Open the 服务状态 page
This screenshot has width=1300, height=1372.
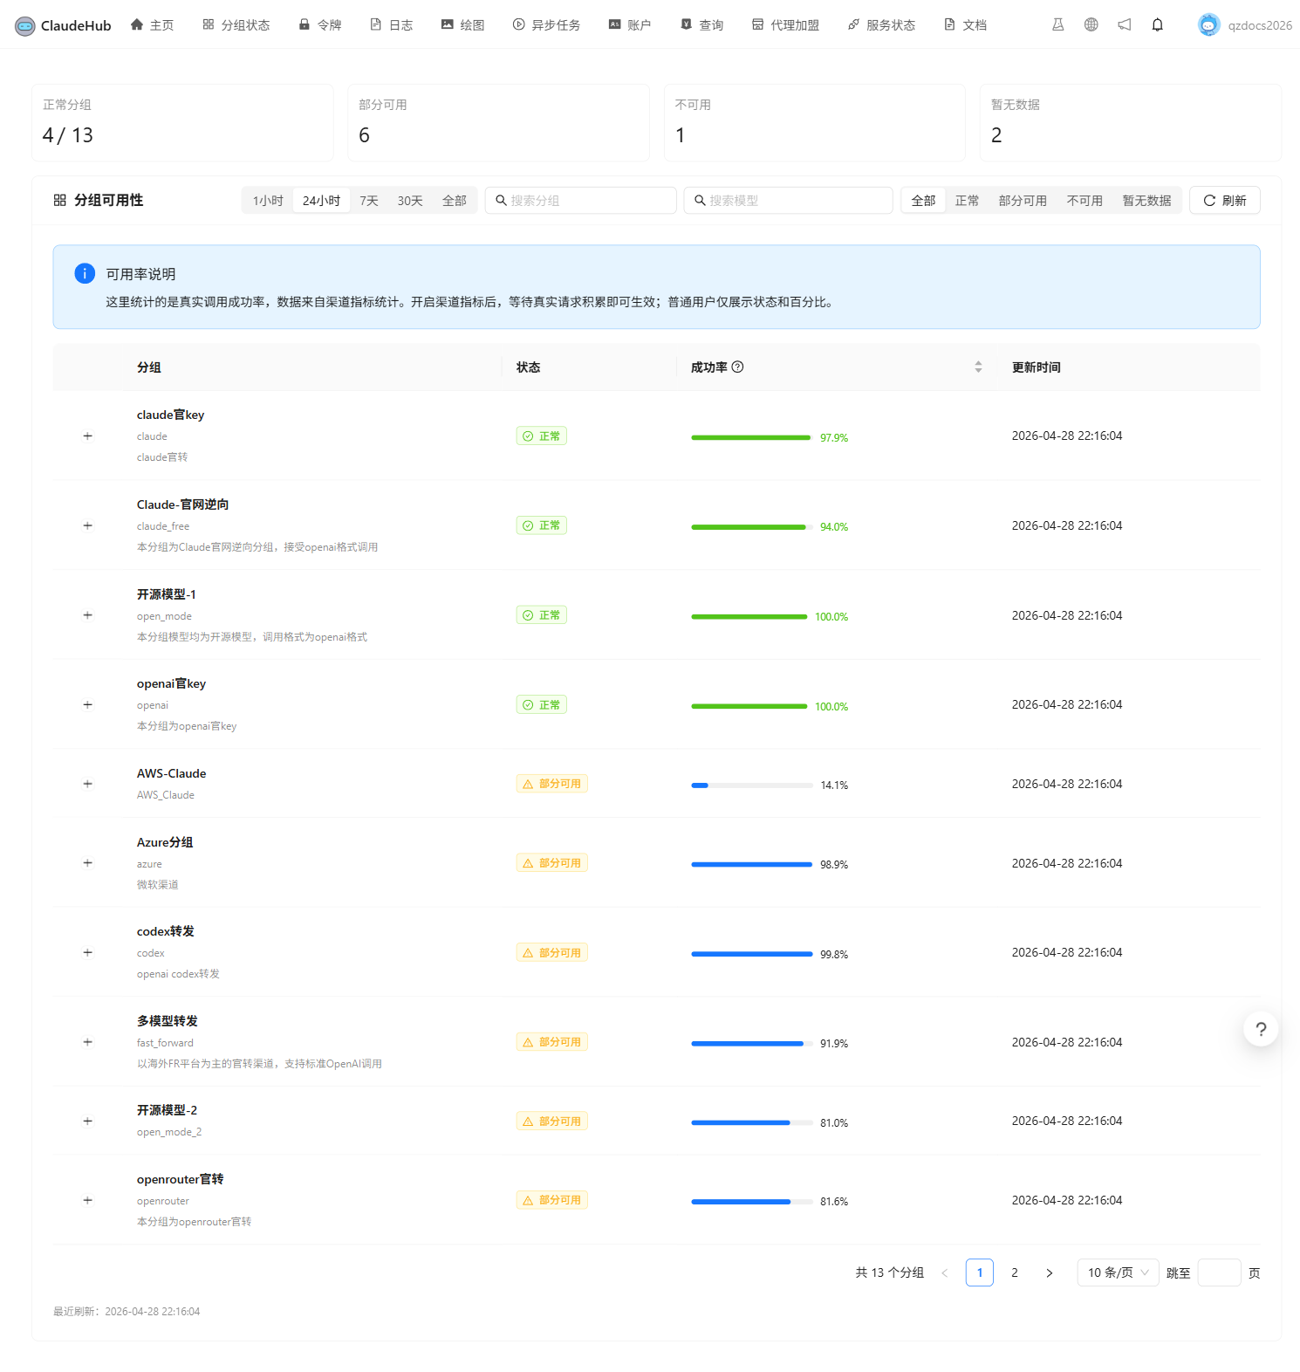click(881, 24)
